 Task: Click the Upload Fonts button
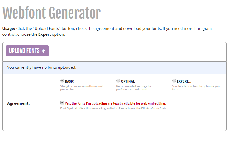[27, 51]
